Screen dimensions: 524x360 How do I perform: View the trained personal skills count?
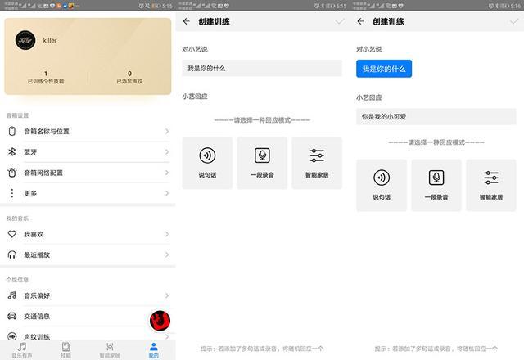tap(46, 77)
